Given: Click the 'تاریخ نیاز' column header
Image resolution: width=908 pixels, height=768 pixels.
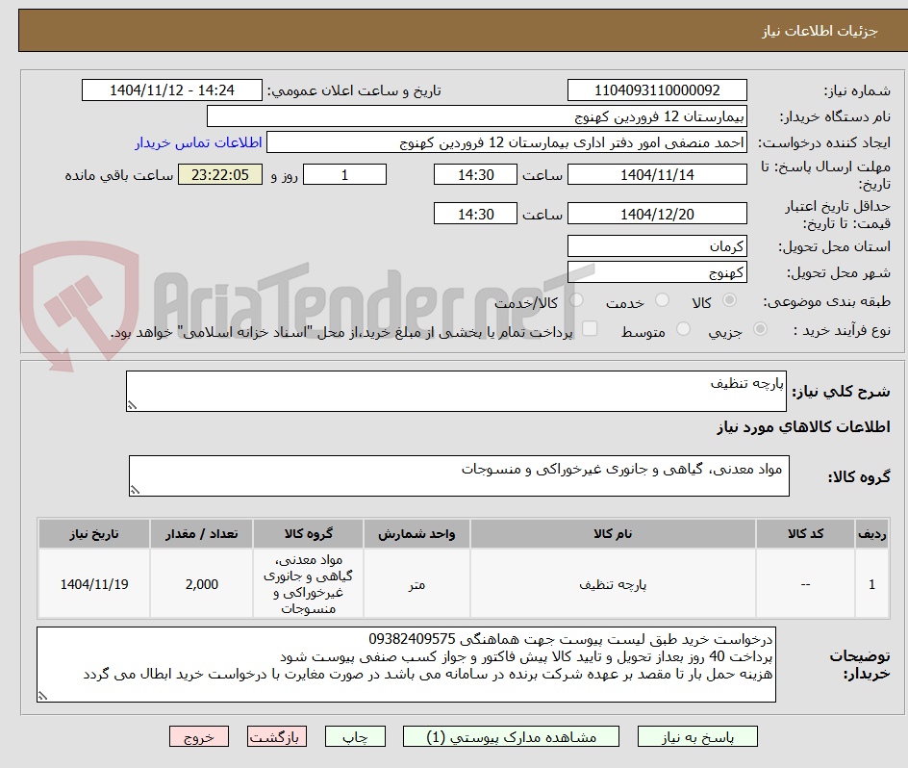Looking at the screenshot, I should coord(94,534).
